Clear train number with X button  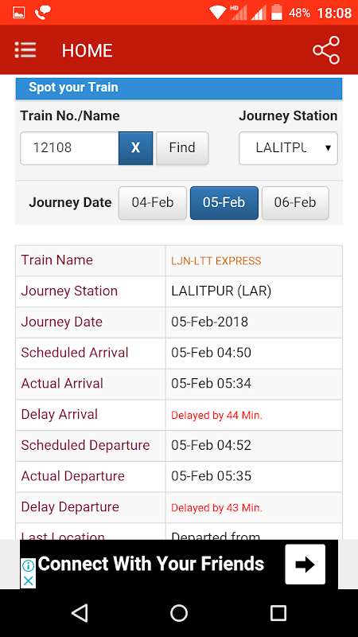(135, 148)
